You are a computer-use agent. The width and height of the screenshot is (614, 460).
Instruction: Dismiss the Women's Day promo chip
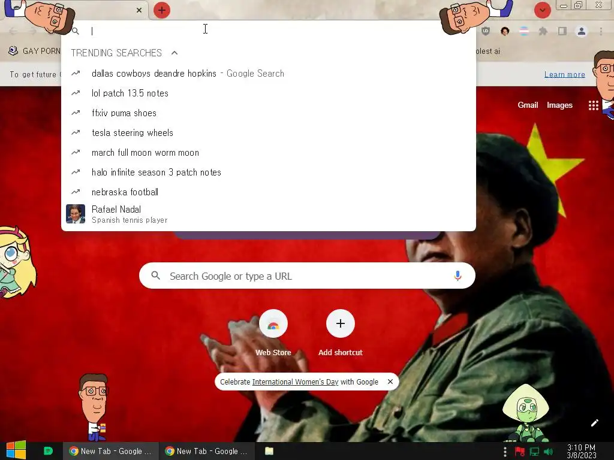[390, 382]
